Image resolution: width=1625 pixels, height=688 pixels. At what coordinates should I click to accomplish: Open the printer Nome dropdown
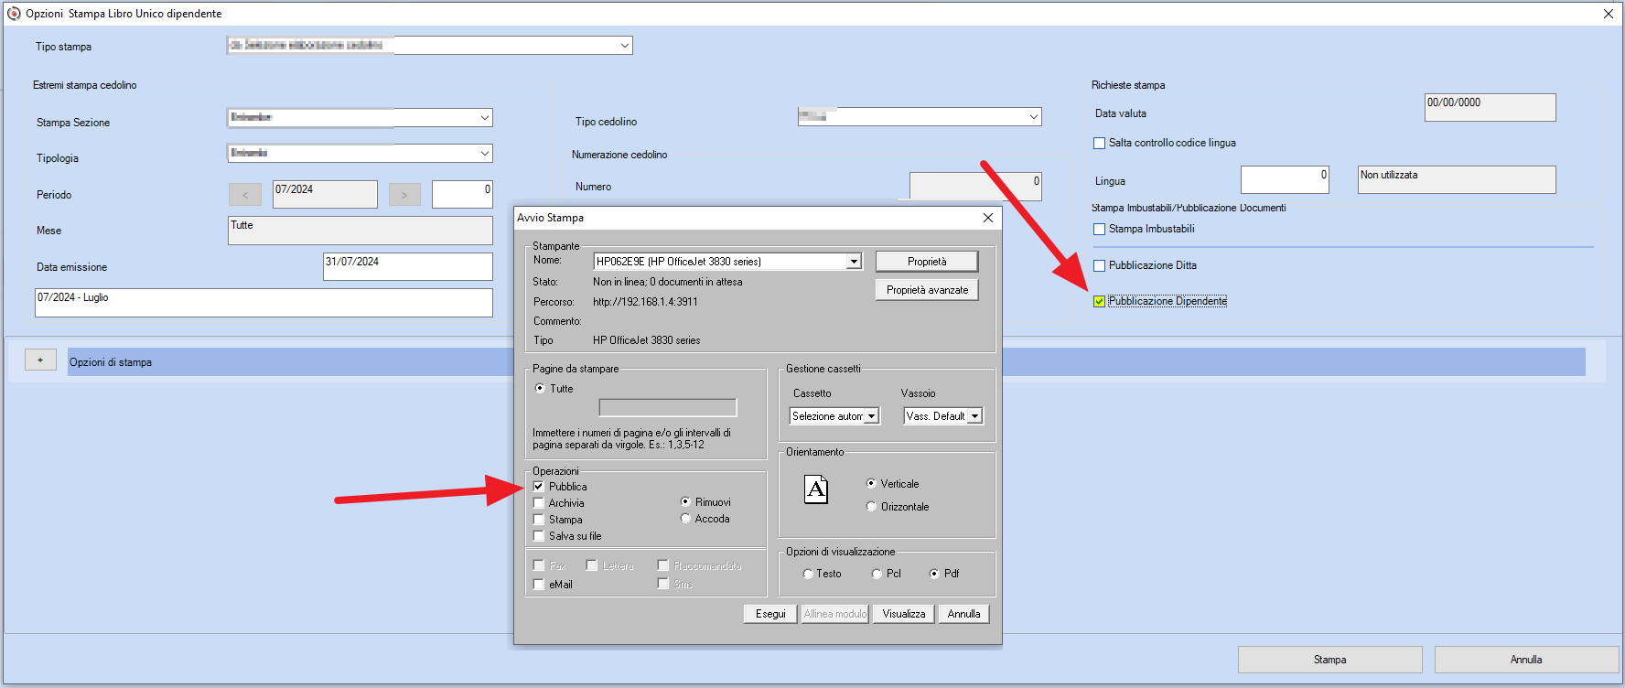click(854, 262)
